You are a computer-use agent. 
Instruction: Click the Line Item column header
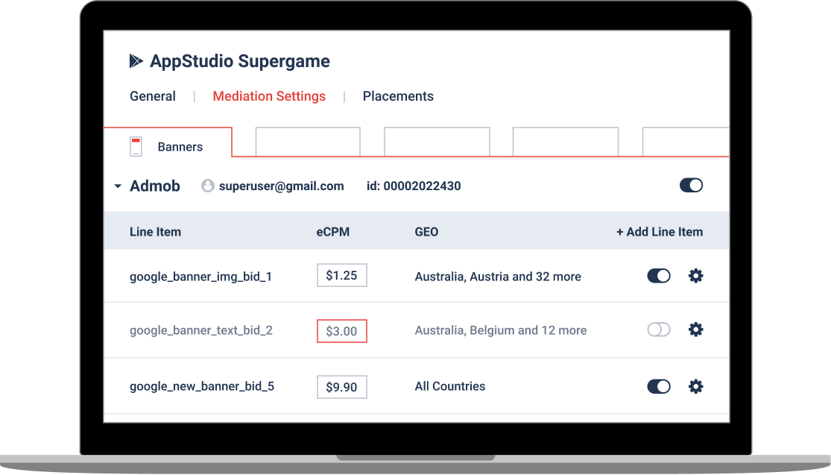coord(155,232)
